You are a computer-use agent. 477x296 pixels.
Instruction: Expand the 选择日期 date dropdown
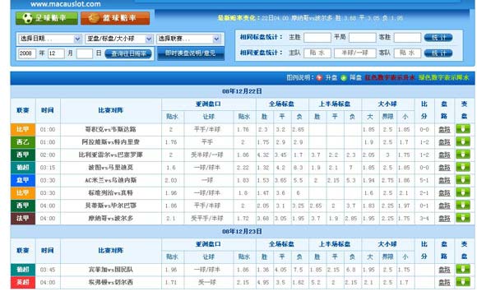point(49,39)
